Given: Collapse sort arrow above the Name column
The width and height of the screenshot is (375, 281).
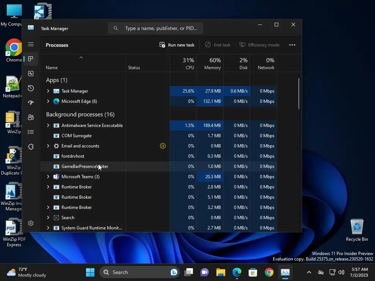Looking at the screenshot, I should pyautogui.click(x=81, y=57).
